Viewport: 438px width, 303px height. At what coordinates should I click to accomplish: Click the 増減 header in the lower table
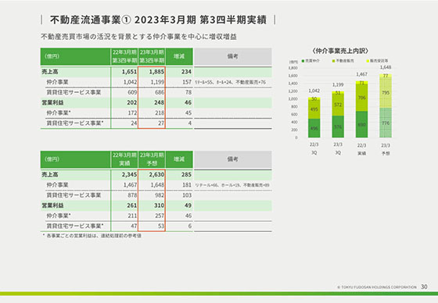click(179, 159)
